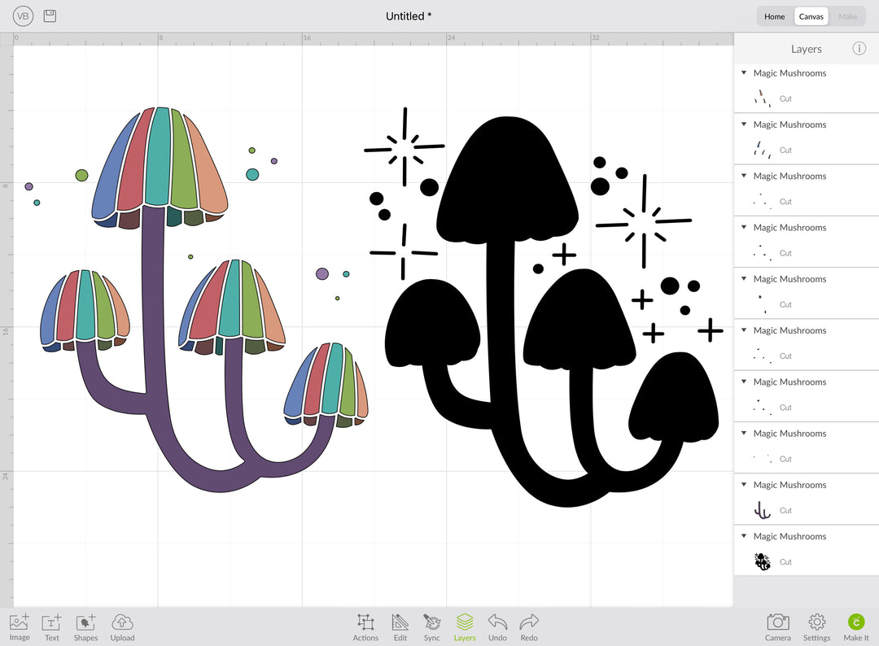The height and width of the screenshot is (646, 879).
Task: Open the Edit tool panel
Action: (x=400, y=623)
